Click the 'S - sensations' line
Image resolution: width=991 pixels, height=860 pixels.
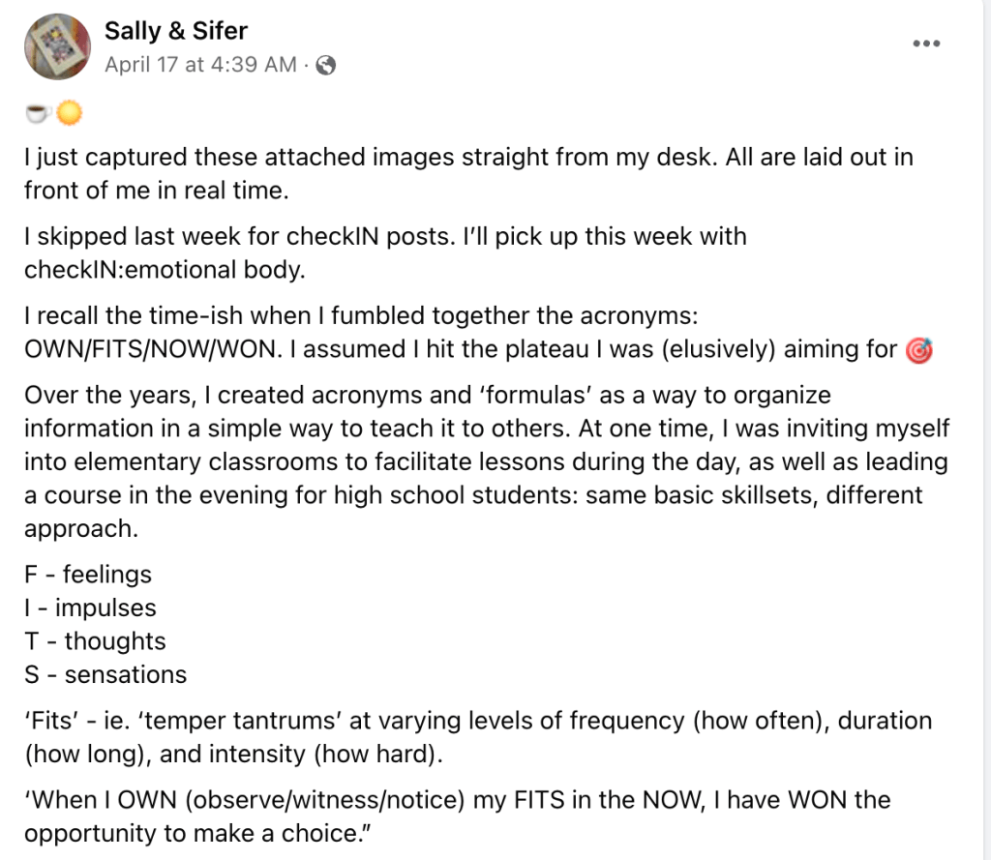(x=105, y=674)
